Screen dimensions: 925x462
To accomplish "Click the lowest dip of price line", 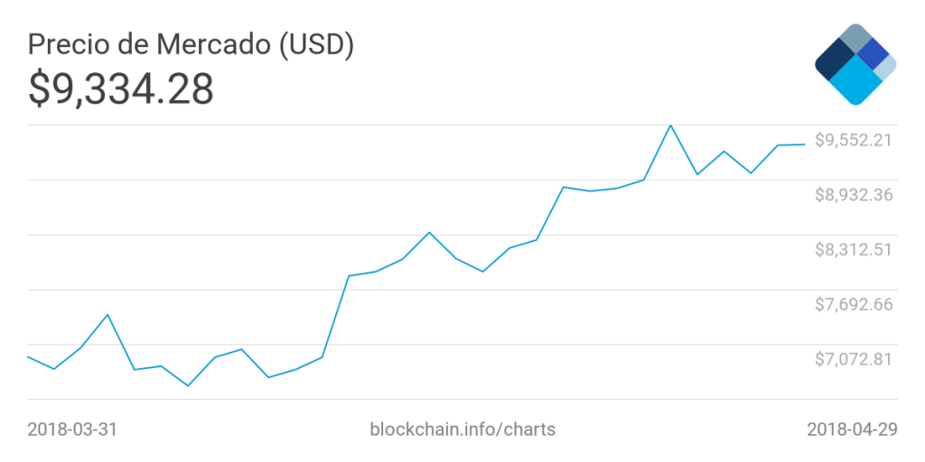I will coord(188,385).
